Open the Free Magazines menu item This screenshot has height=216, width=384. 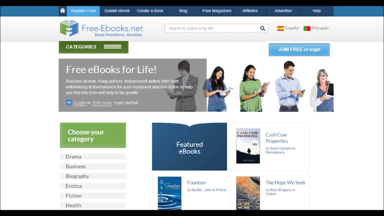[217, 11]
